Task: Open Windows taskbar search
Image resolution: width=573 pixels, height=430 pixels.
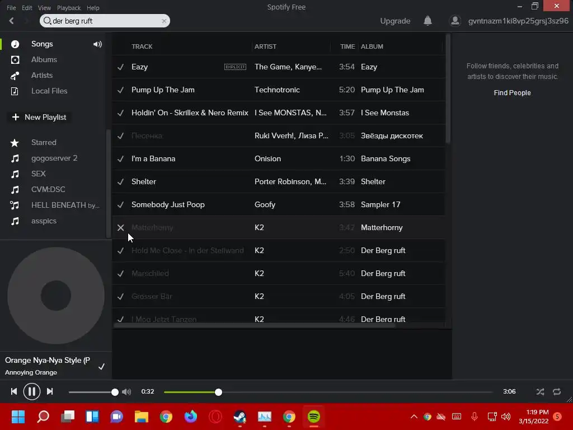Action: [43, 417]
